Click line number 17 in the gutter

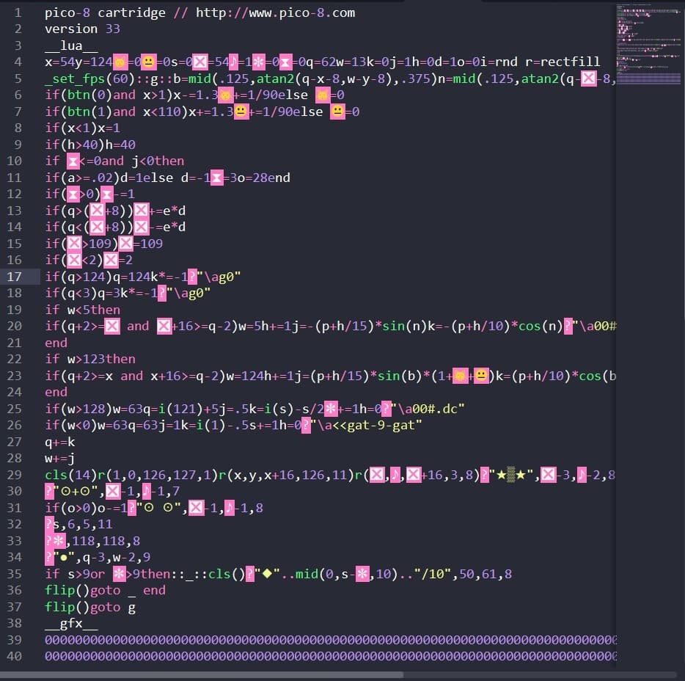point(15,277)
